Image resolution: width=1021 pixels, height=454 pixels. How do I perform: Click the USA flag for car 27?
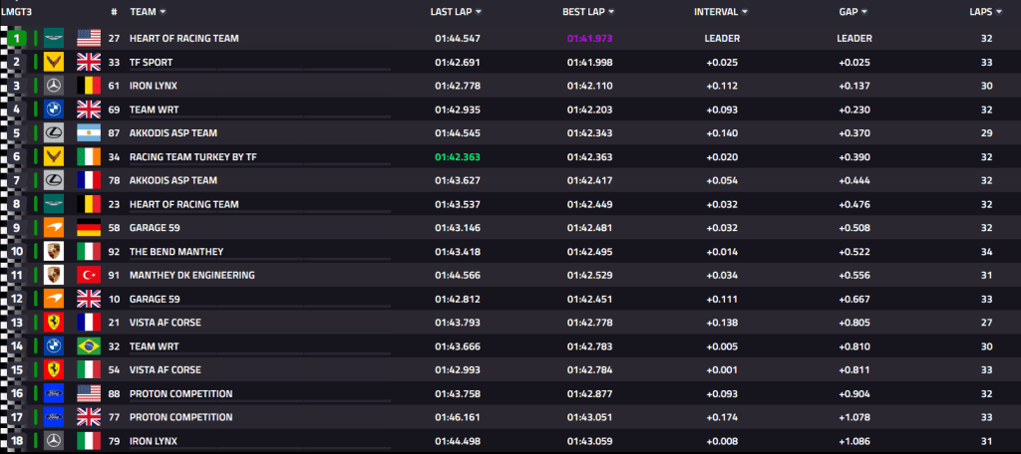pos(89,39)
